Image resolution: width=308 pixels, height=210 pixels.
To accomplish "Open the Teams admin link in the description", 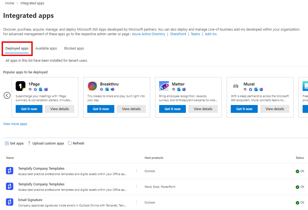I will (195, 34).
